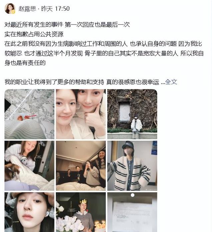Click the line starting 我的职业让我得到了
212x232 pixels.
[82, 82]
